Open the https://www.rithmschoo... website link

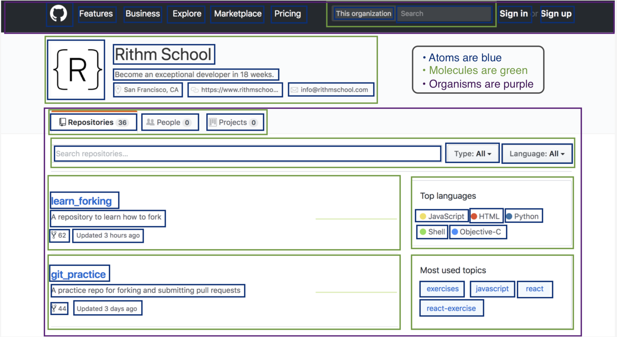pyautogui.click(x=240, y=90)
